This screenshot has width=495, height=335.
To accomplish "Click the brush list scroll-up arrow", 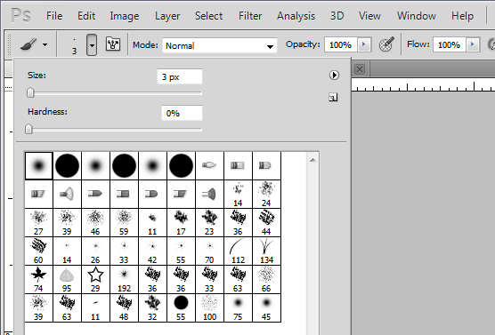I will coord(312,161).
